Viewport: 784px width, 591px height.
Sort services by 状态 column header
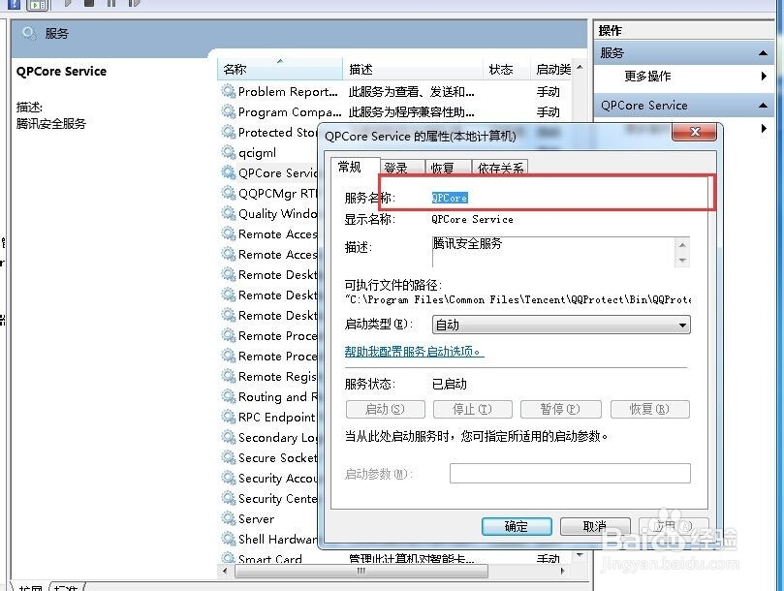506,70
